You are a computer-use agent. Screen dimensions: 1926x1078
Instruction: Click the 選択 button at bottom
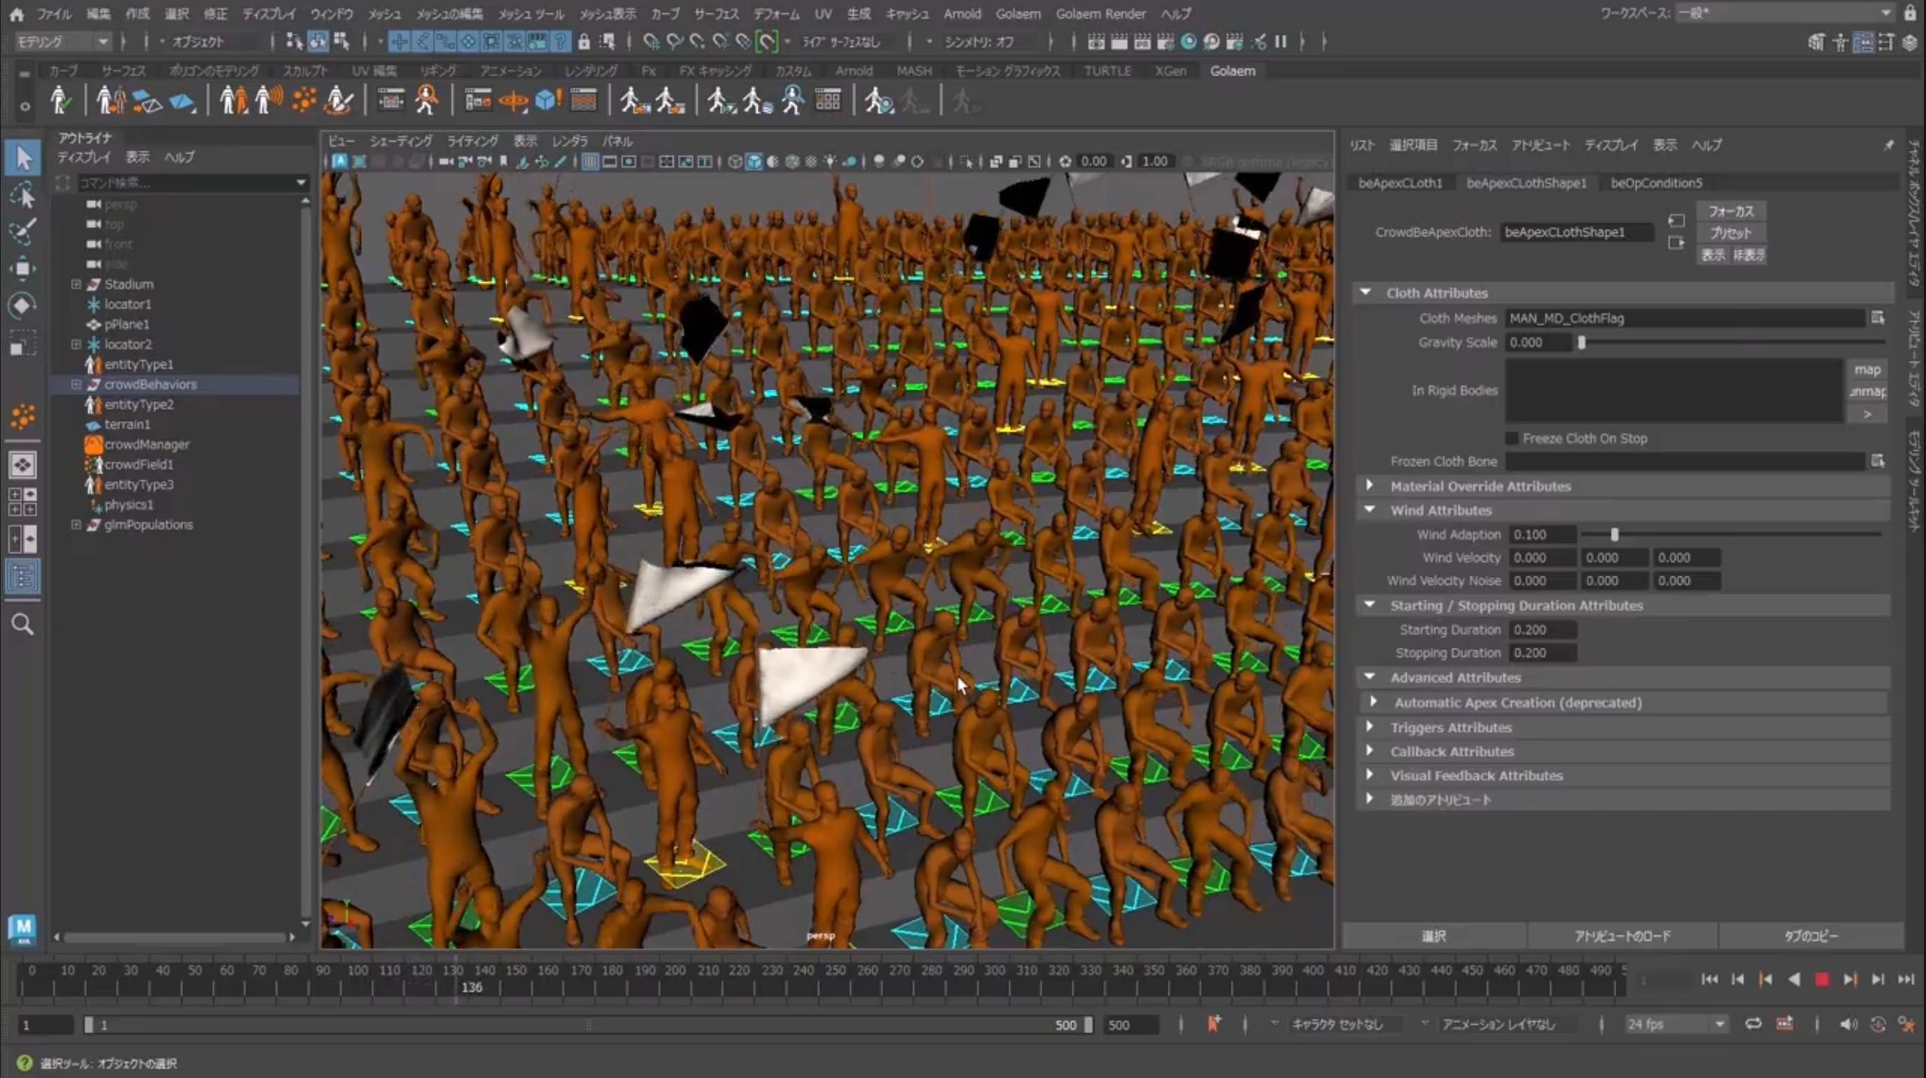click(x=1433, y=936)
